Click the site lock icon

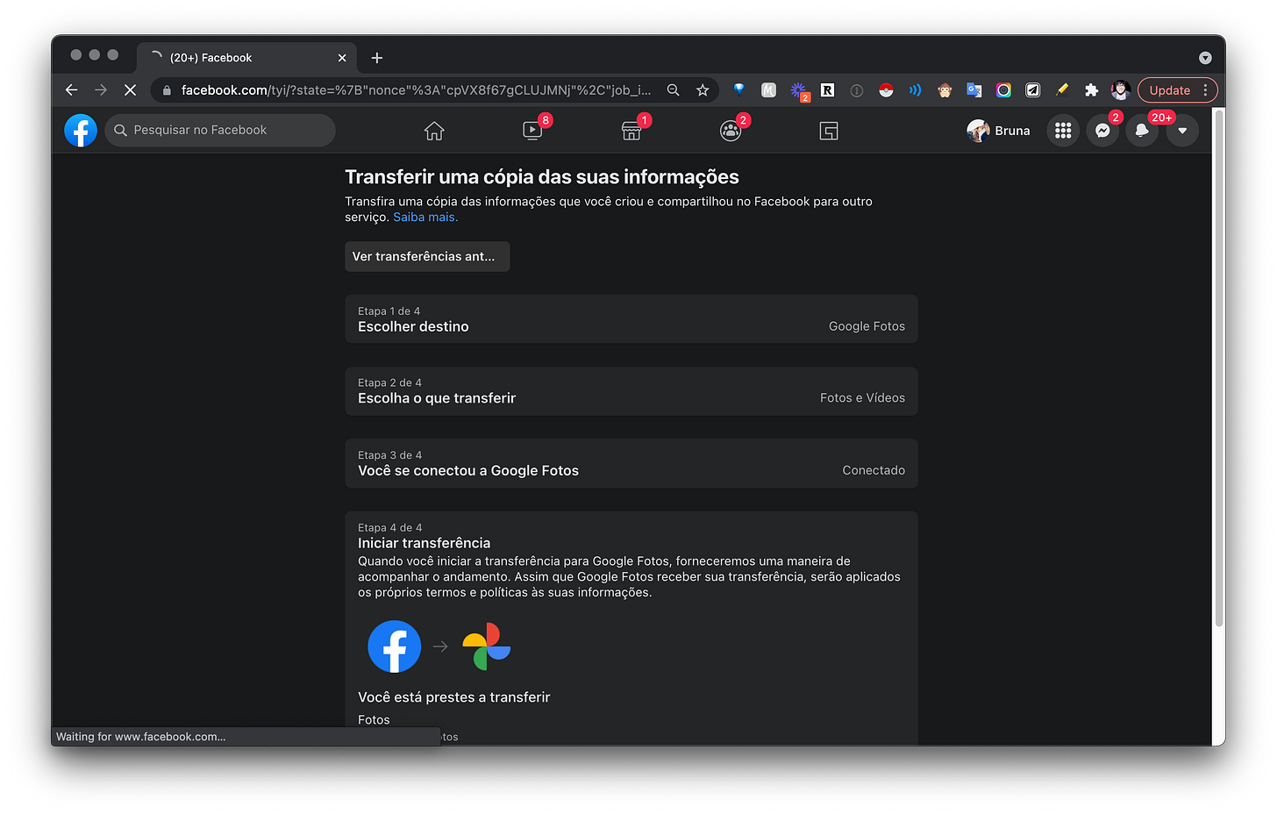[167, 89]
